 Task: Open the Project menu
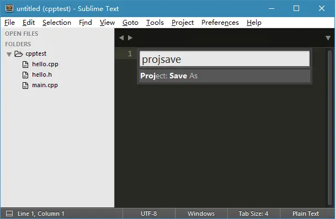183,23
